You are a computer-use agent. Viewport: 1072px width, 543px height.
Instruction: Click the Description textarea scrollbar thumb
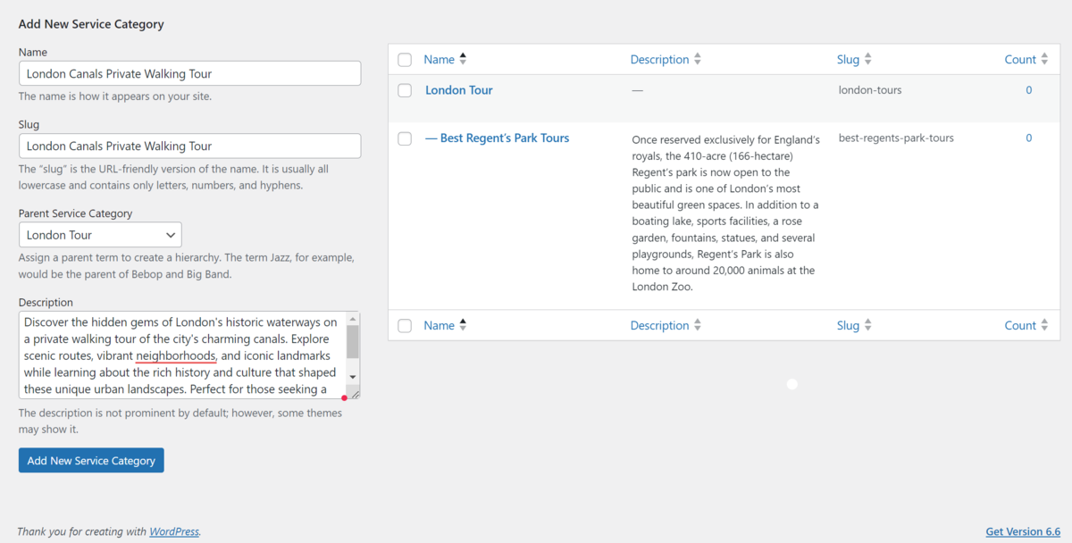click(352, 342)
